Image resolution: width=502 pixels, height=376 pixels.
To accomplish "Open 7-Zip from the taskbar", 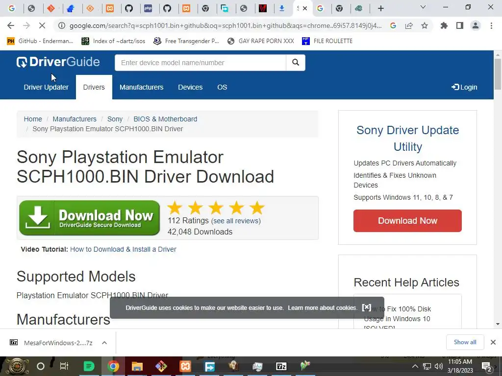I will coord(281,366).
